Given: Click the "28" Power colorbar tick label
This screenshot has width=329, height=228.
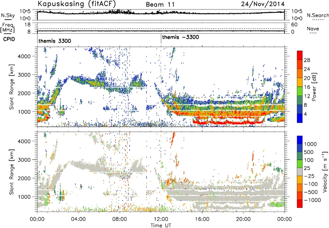Looking at the screenshot, I should (x=307, y=60).
